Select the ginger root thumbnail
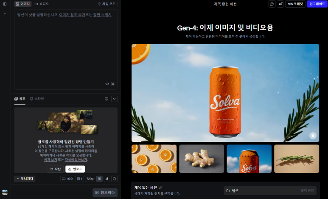328x199 pixels. coord(202,159)
